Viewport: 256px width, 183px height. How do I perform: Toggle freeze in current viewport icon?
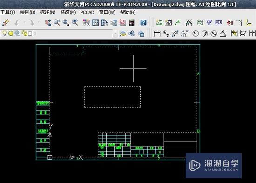pos(17,34)
